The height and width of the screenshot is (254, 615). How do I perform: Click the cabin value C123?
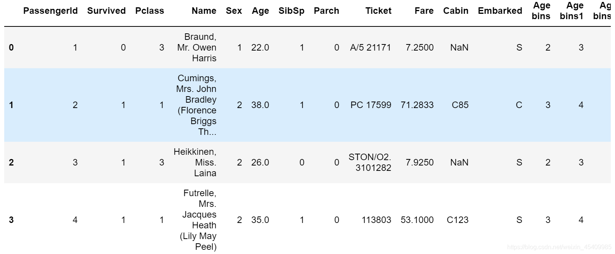tap(457, 220)
